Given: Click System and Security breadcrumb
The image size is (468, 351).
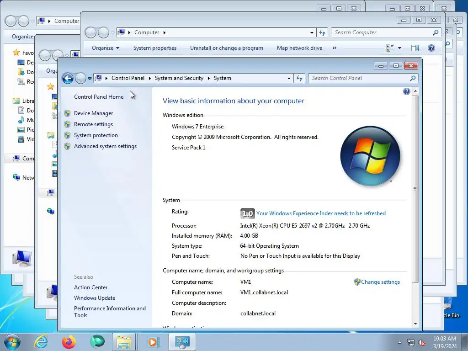Looking at the screenshot, I should coord(179,78).
